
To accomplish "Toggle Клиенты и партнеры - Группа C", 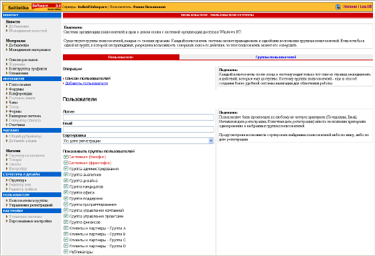I will point(66,240).
